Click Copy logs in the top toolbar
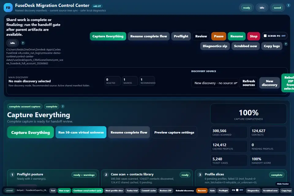294x196 pixels. pyautogui.click(x=272, y=46)
